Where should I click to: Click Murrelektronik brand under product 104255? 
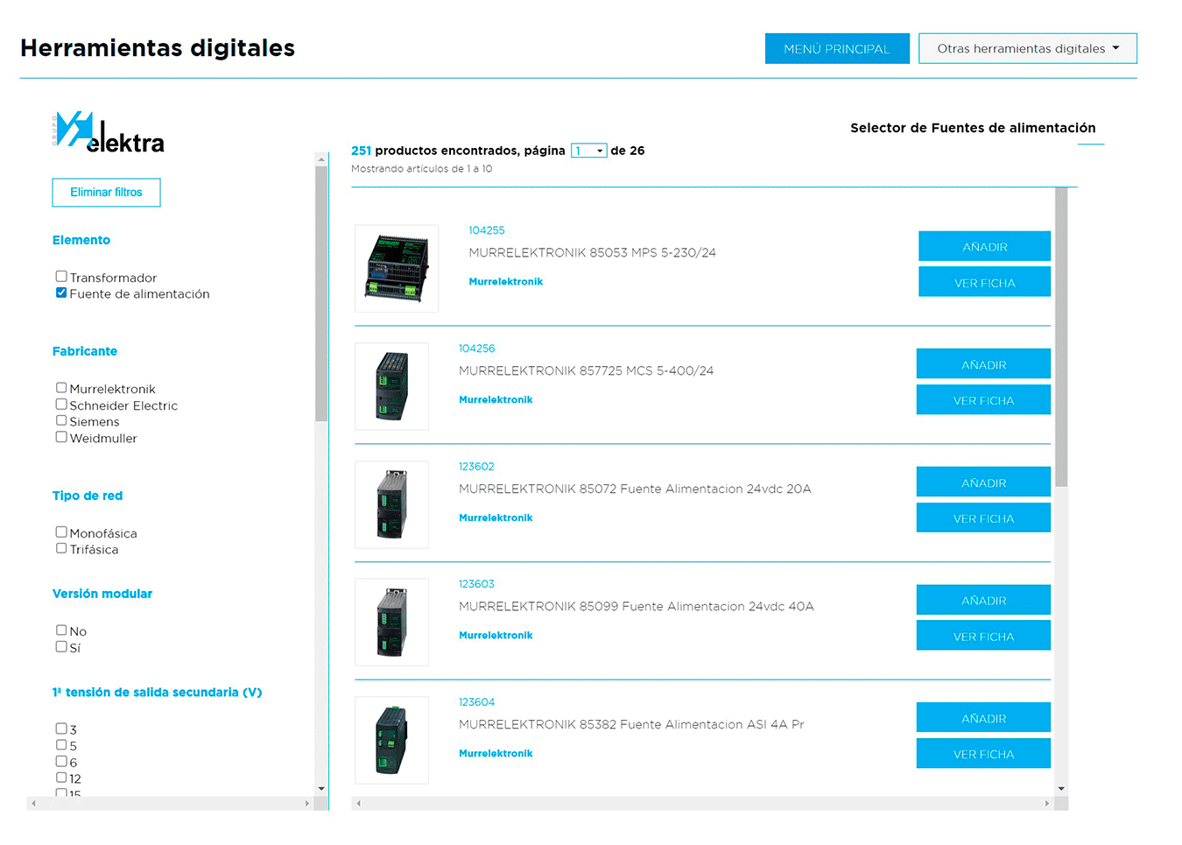click(x=506, y=282)
